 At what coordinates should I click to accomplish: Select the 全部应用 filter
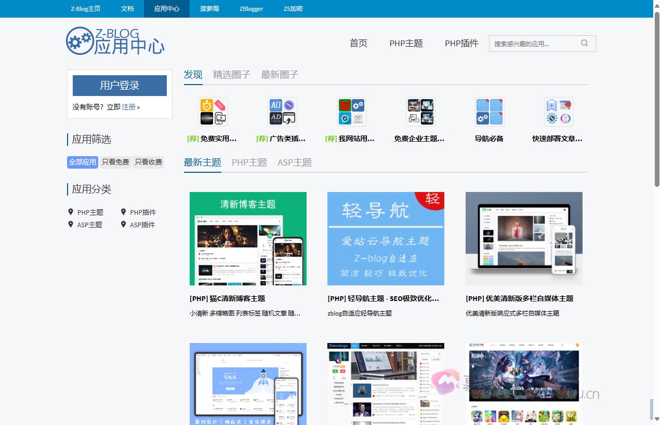[82, 162]
